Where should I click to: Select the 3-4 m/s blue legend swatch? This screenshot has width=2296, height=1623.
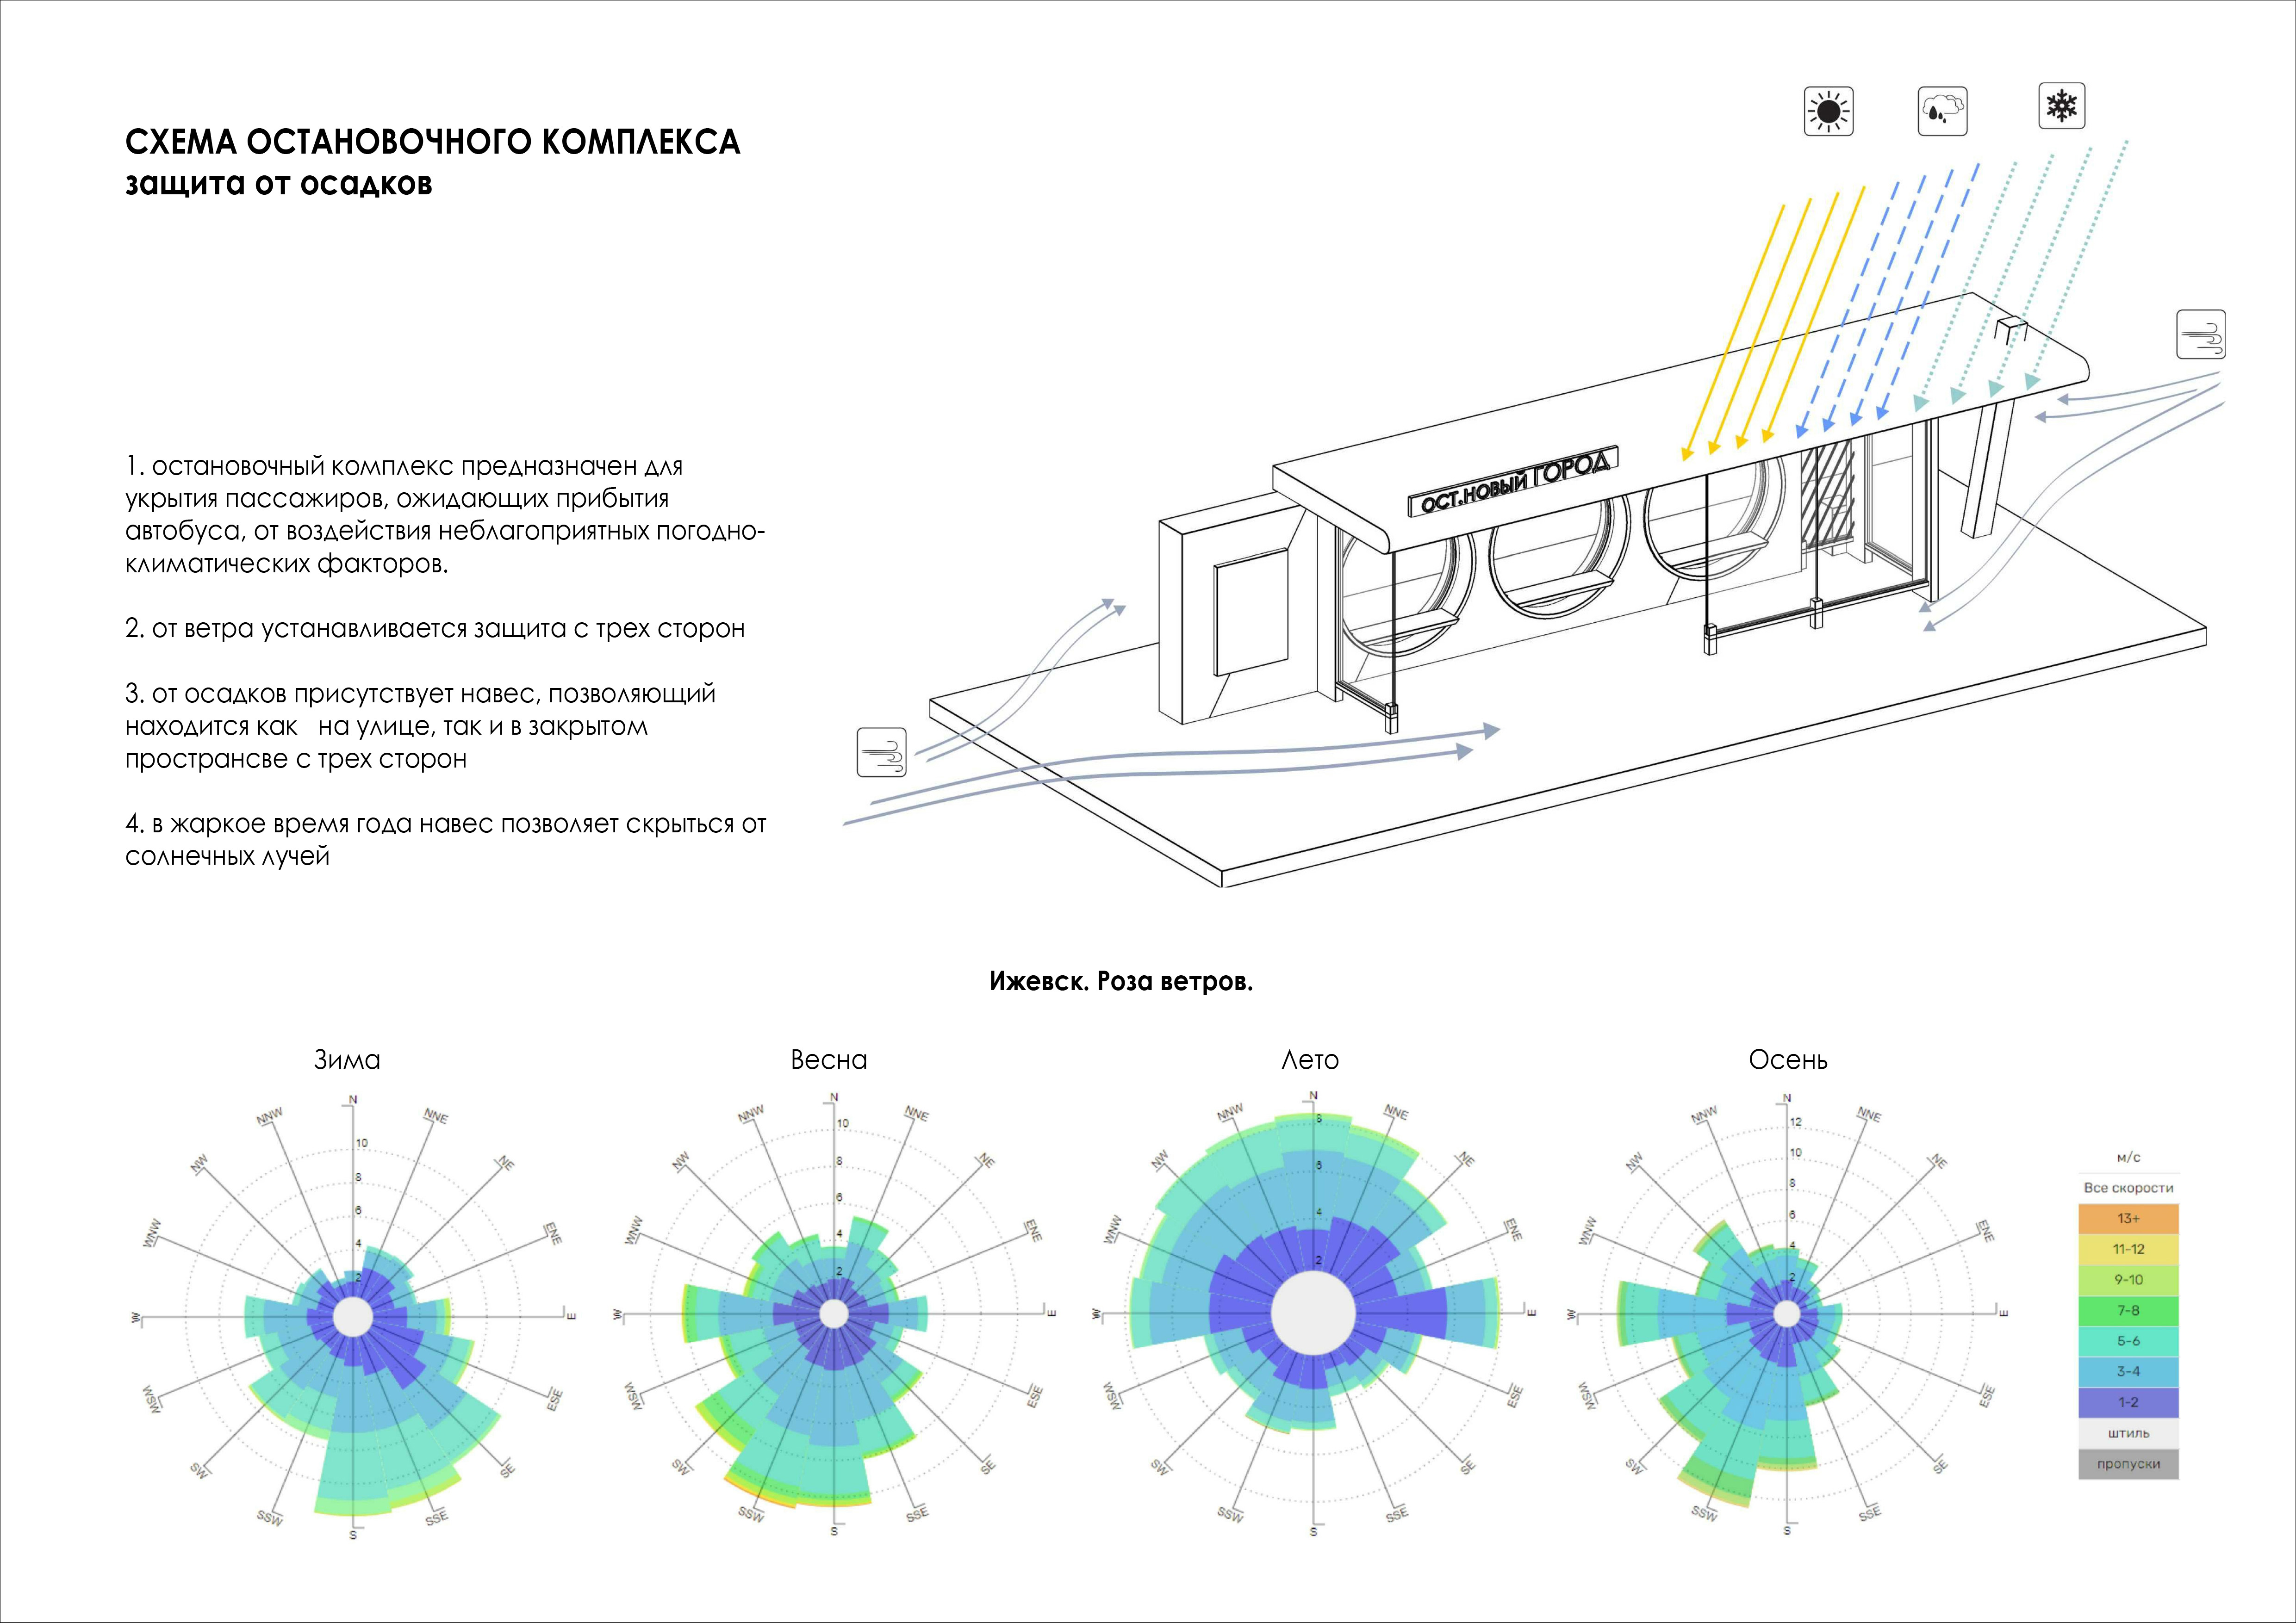coord(2128,1372)
